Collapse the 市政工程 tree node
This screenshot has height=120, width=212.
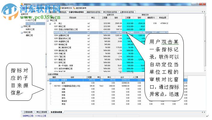coord(22,33)
